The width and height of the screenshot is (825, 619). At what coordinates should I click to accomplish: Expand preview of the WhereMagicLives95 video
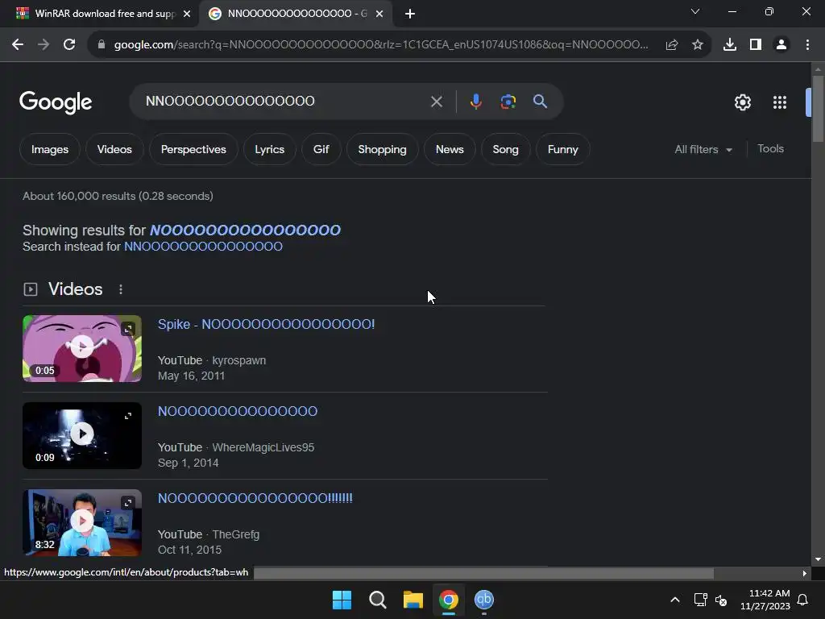pos(128,416)
